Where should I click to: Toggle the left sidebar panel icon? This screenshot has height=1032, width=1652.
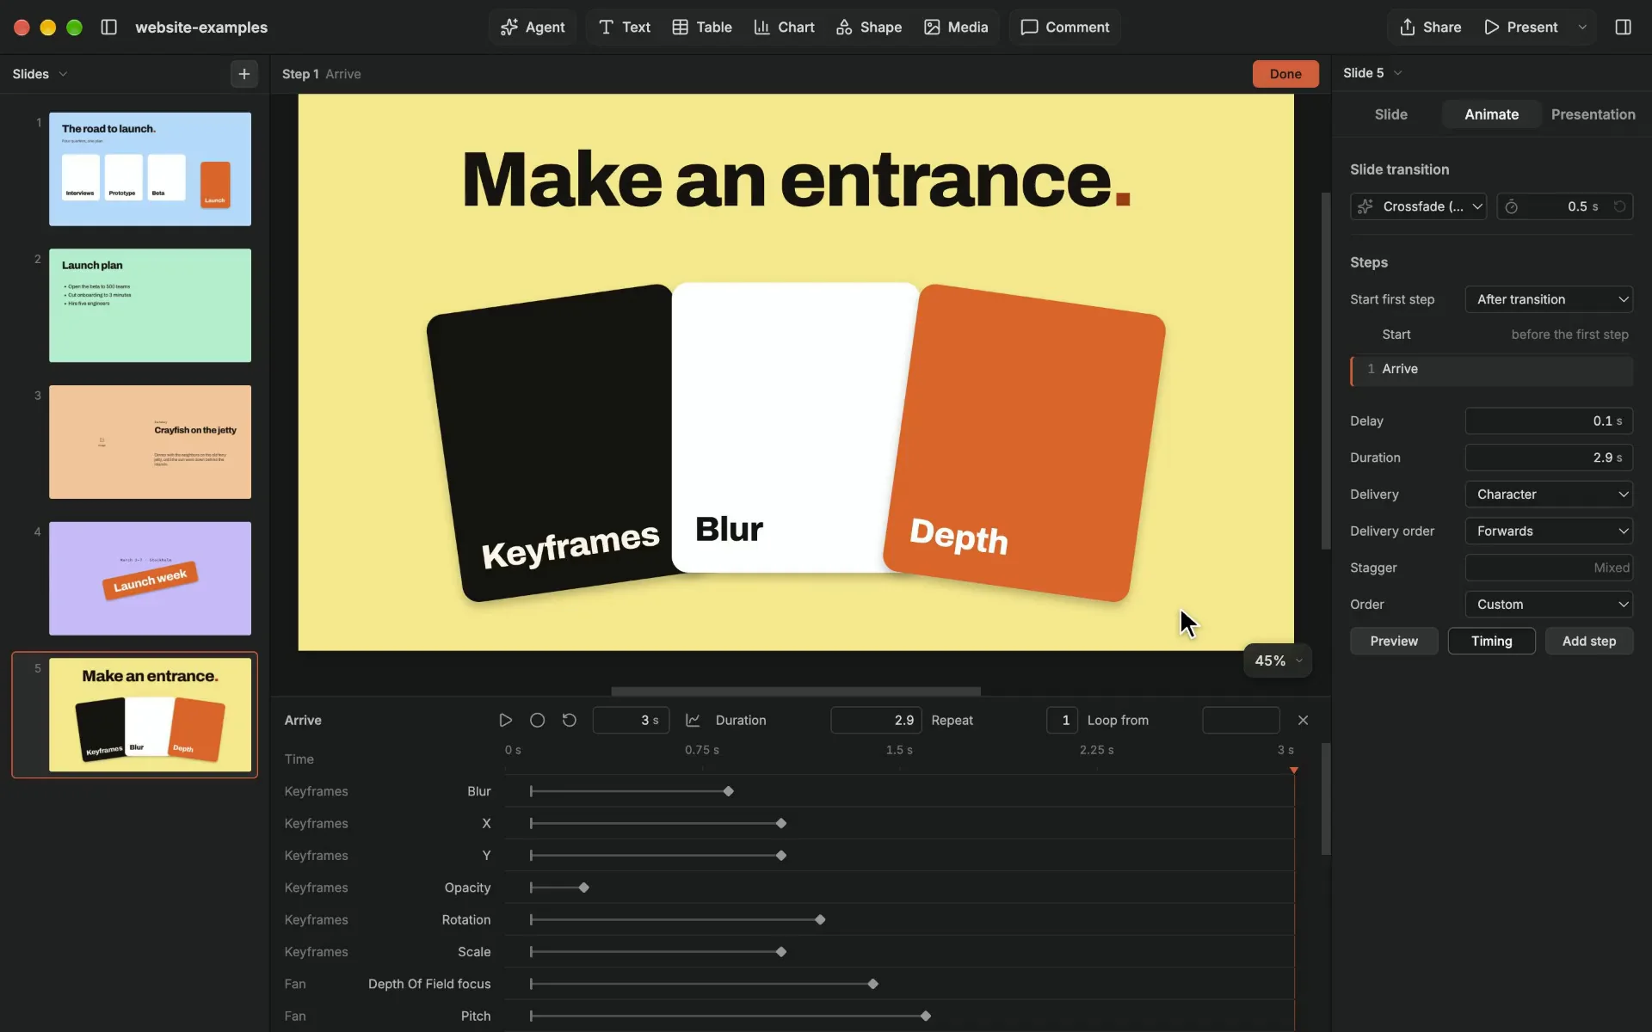click(x=108, y=27)
